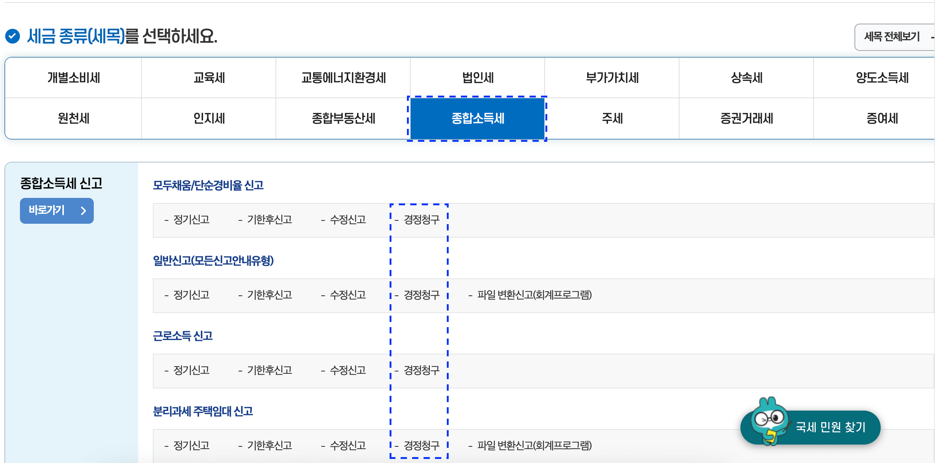
Task: Switch to the 원천세 tax tab
Action: tap(73, 119)
